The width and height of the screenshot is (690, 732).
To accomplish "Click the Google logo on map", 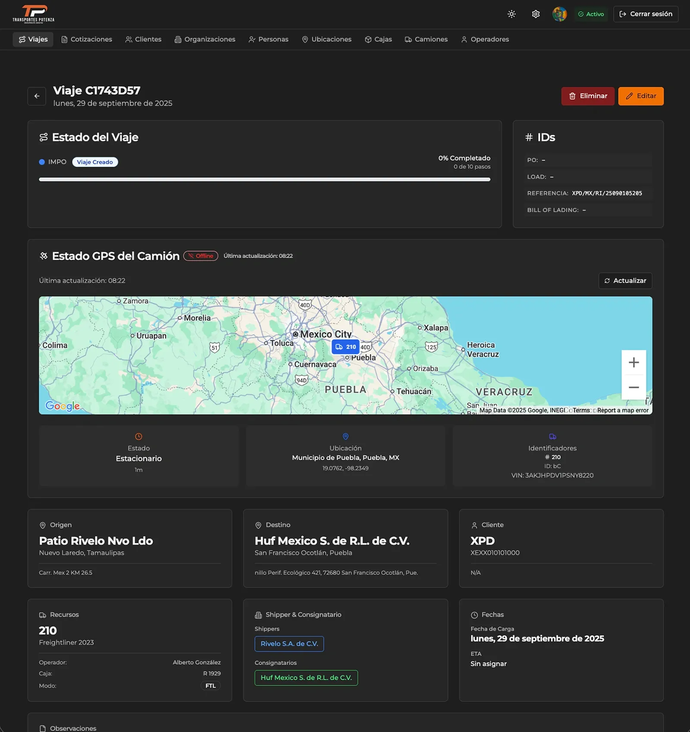I will [63, 406].
